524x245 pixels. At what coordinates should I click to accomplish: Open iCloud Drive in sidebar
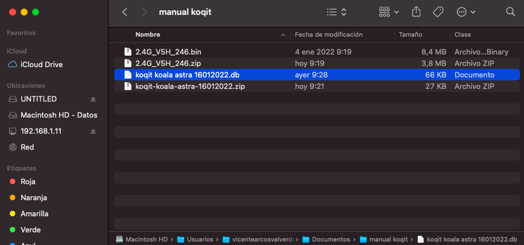click(41, 65)
